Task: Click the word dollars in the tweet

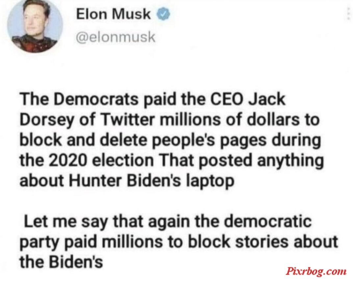Action: tap(273, 119)
